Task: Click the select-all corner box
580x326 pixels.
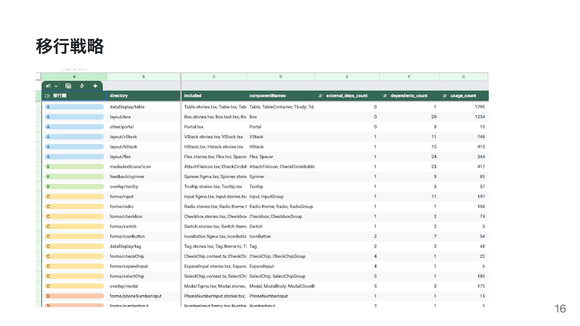Action: tap(38, 77)
